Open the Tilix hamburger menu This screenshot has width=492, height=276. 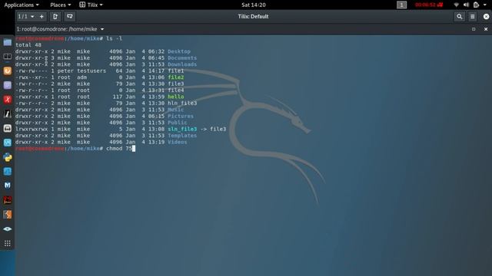(473, 17)
